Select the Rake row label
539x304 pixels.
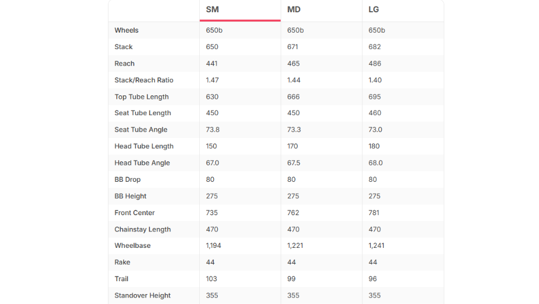click(x=123, y=262)
